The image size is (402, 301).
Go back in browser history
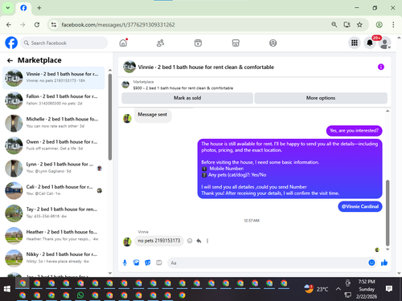(9, 25)
